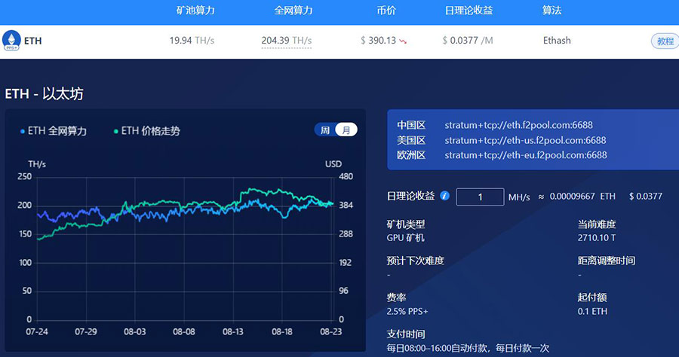Click the hashrate input field showing 1
This screenshot has height=357, width=679.
click(480, 197)
